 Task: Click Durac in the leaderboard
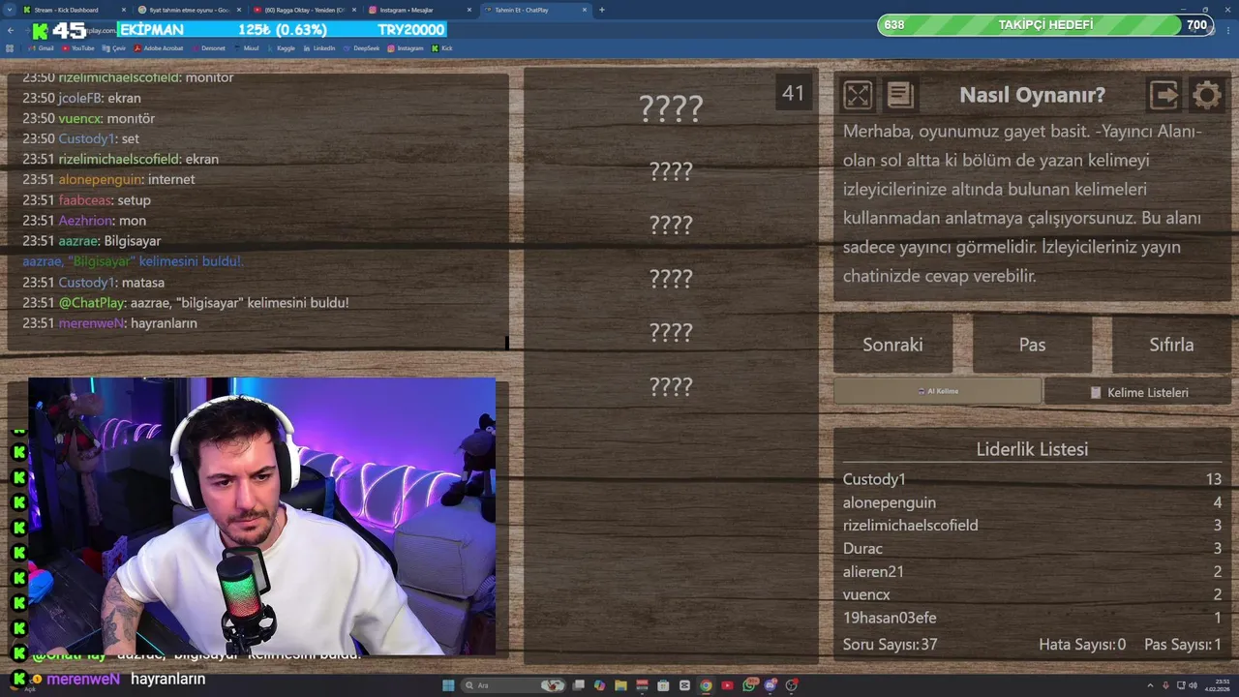(862, 549)
